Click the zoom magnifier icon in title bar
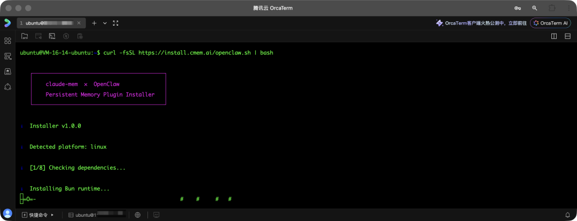 (x=534, y=8)
